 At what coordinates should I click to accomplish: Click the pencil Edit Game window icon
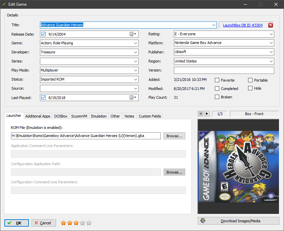pos(4,4)
